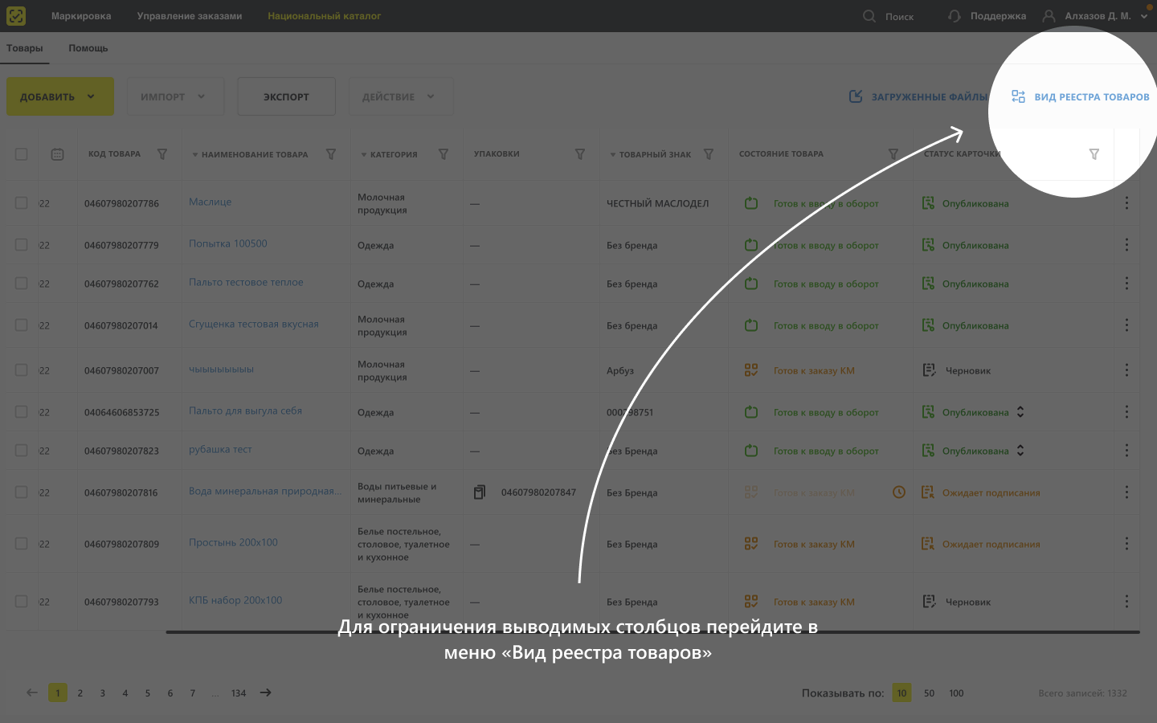Viewport: 1157px width, 723px height.
Task: Click the horizontal table scrollbar
Action: click(x=653, y=632)
